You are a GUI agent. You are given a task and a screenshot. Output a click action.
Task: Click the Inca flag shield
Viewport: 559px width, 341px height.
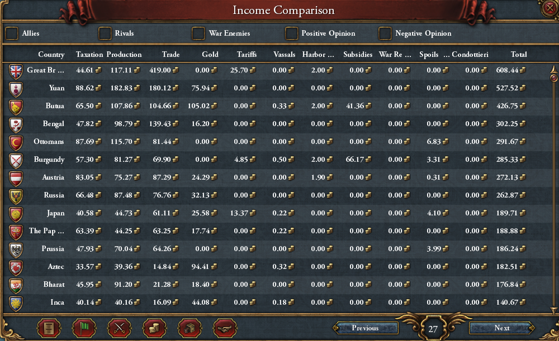tap(16, 303)
